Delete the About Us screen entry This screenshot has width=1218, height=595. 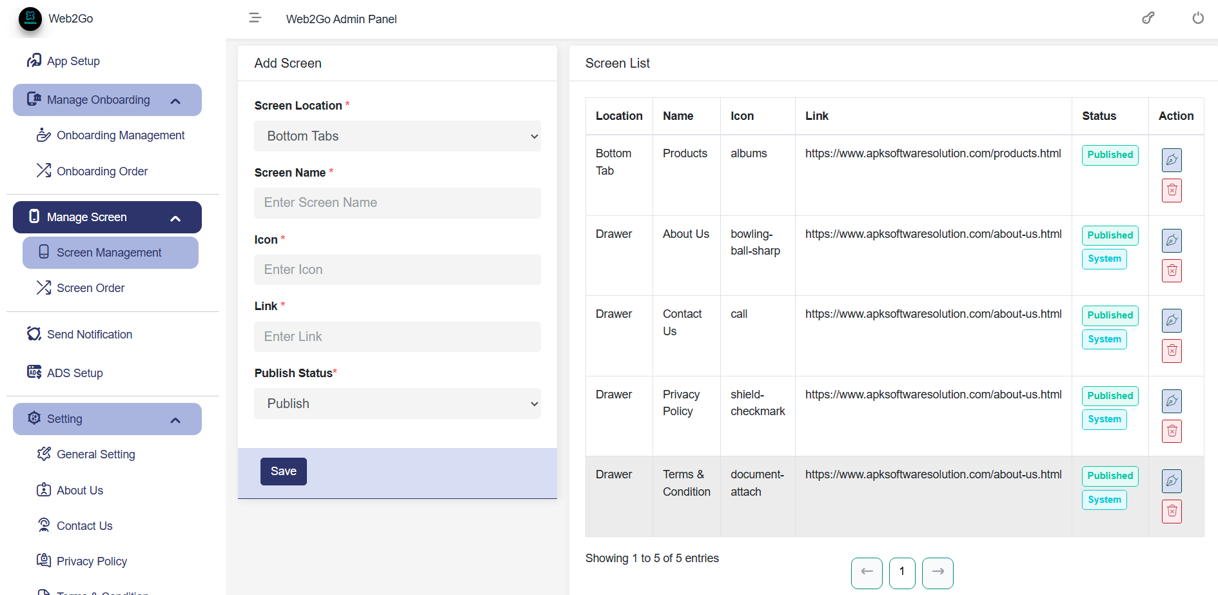coord(1172,271)
